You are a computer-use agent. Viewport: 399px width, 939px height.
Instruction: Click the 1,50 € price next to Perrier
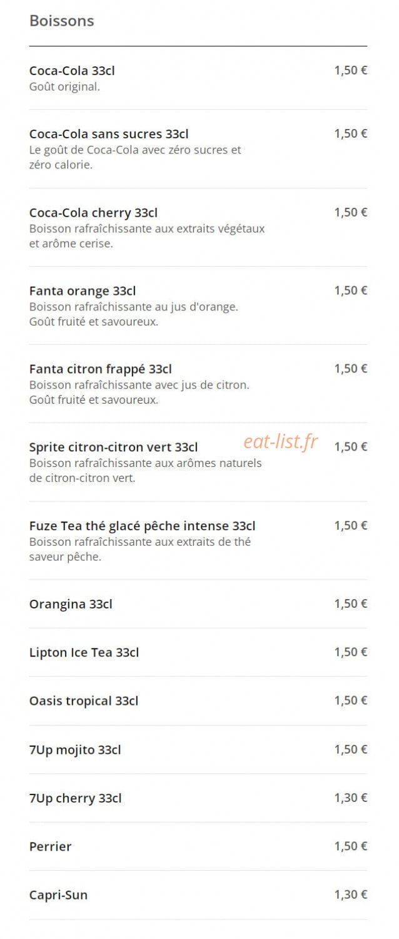pos(351,846)
